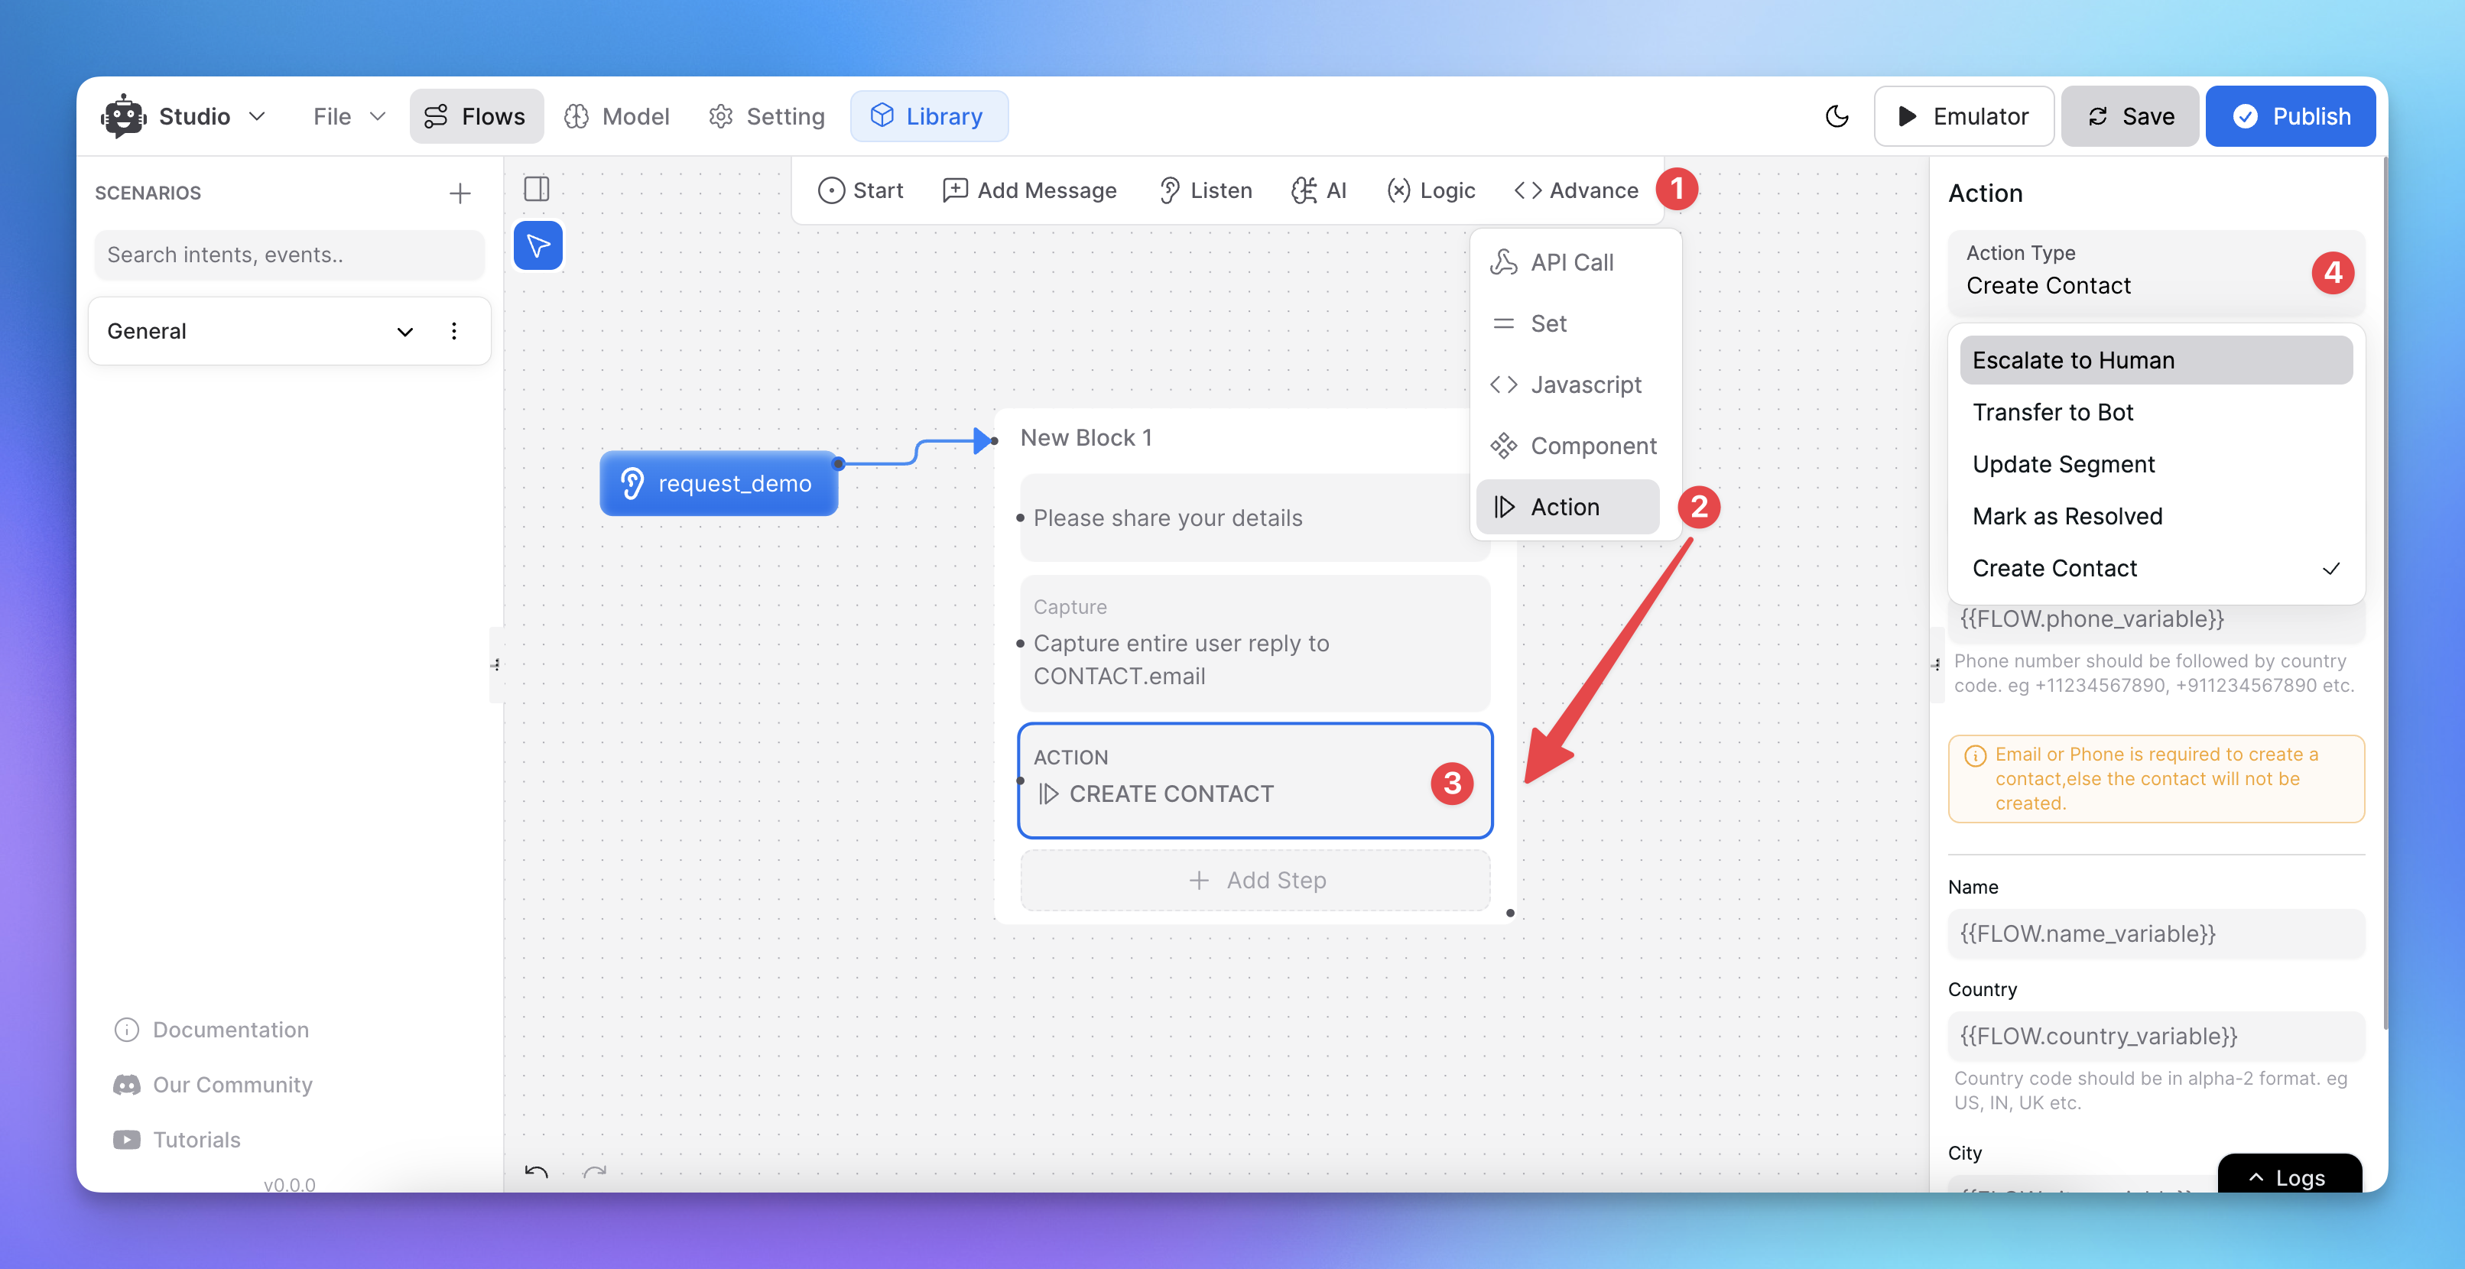Switch to the Setting tab
This screenshot has height=1269, width=2465.
pyautogui.click(x=766, y=115)
